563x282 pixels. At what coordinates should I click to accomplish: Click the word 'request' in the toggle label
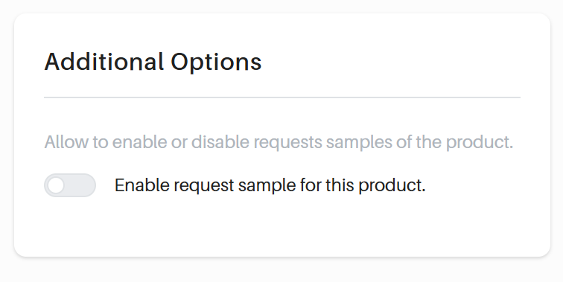(204, 186)
